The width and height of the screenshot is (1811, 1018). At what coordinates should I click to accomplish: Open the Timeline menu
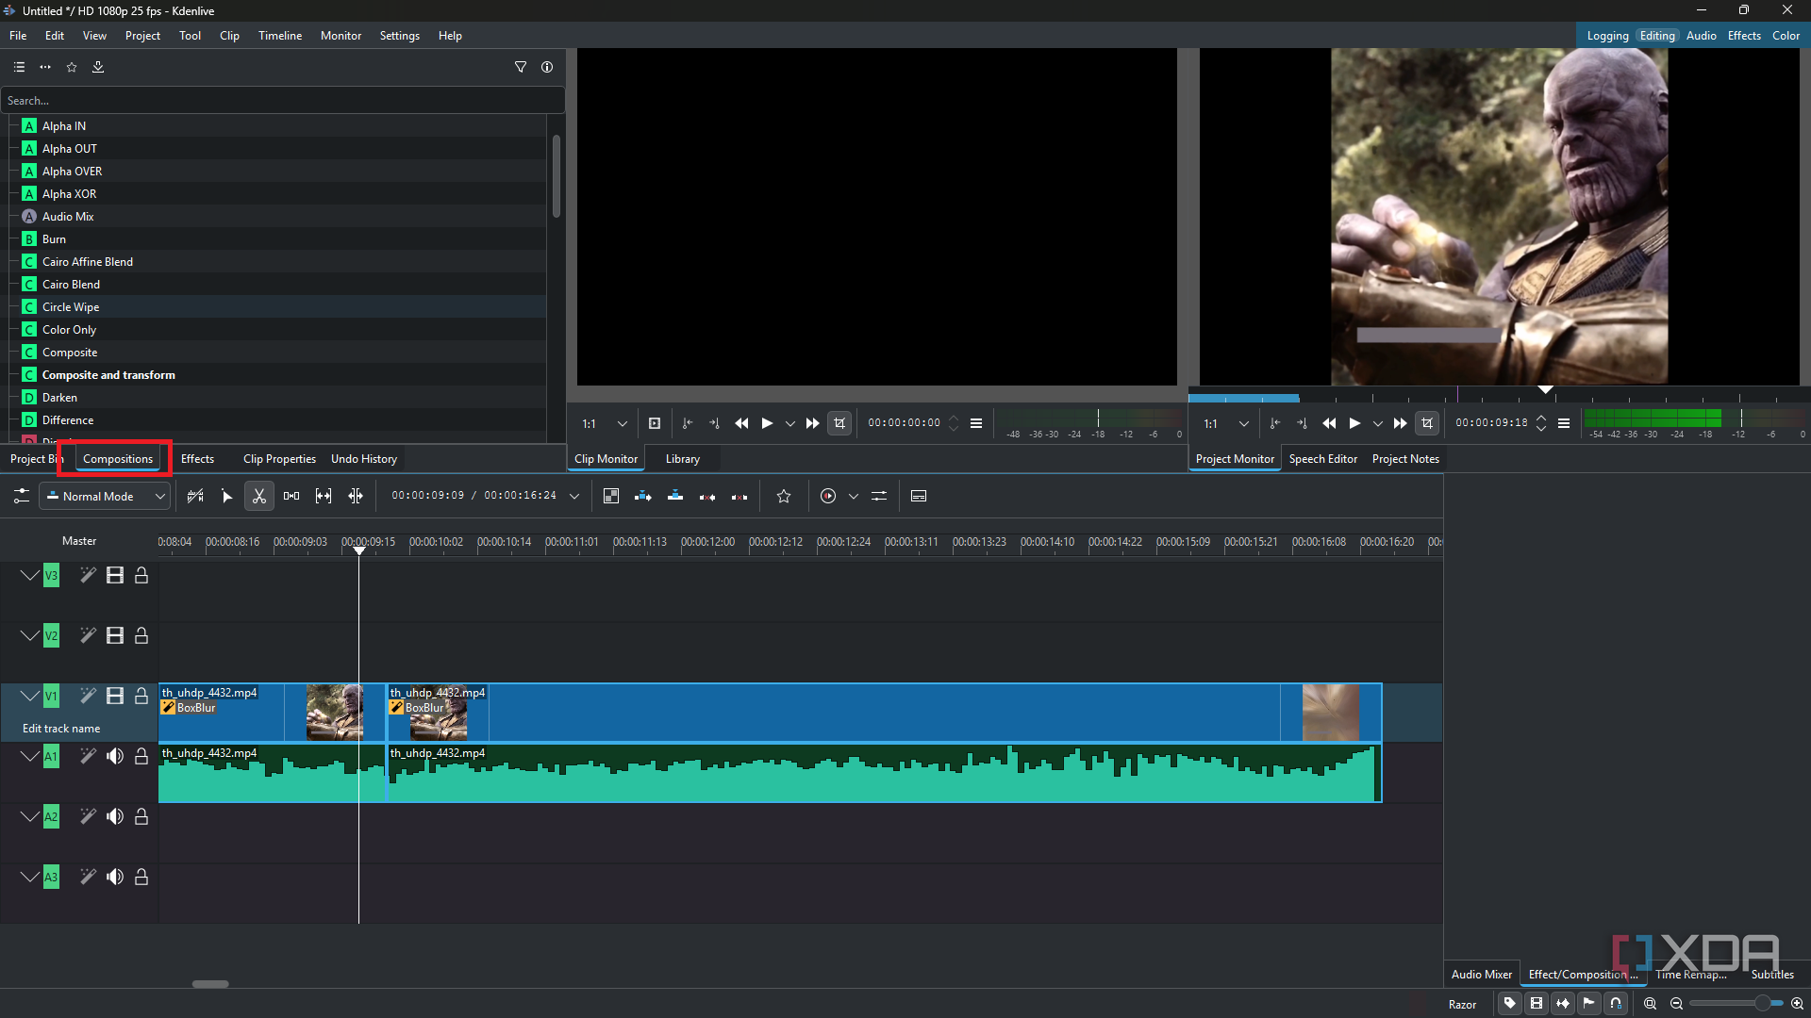[x=280, y=36]
